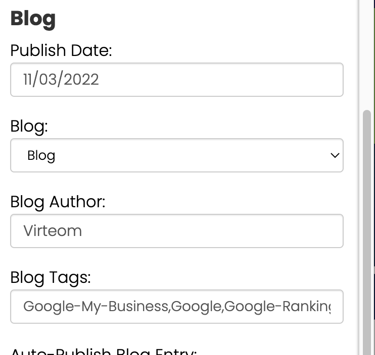The height and width of the screenshot is (355, 375).
Task: Click the "11/03/2022" date value
Action: coord(61,80)
